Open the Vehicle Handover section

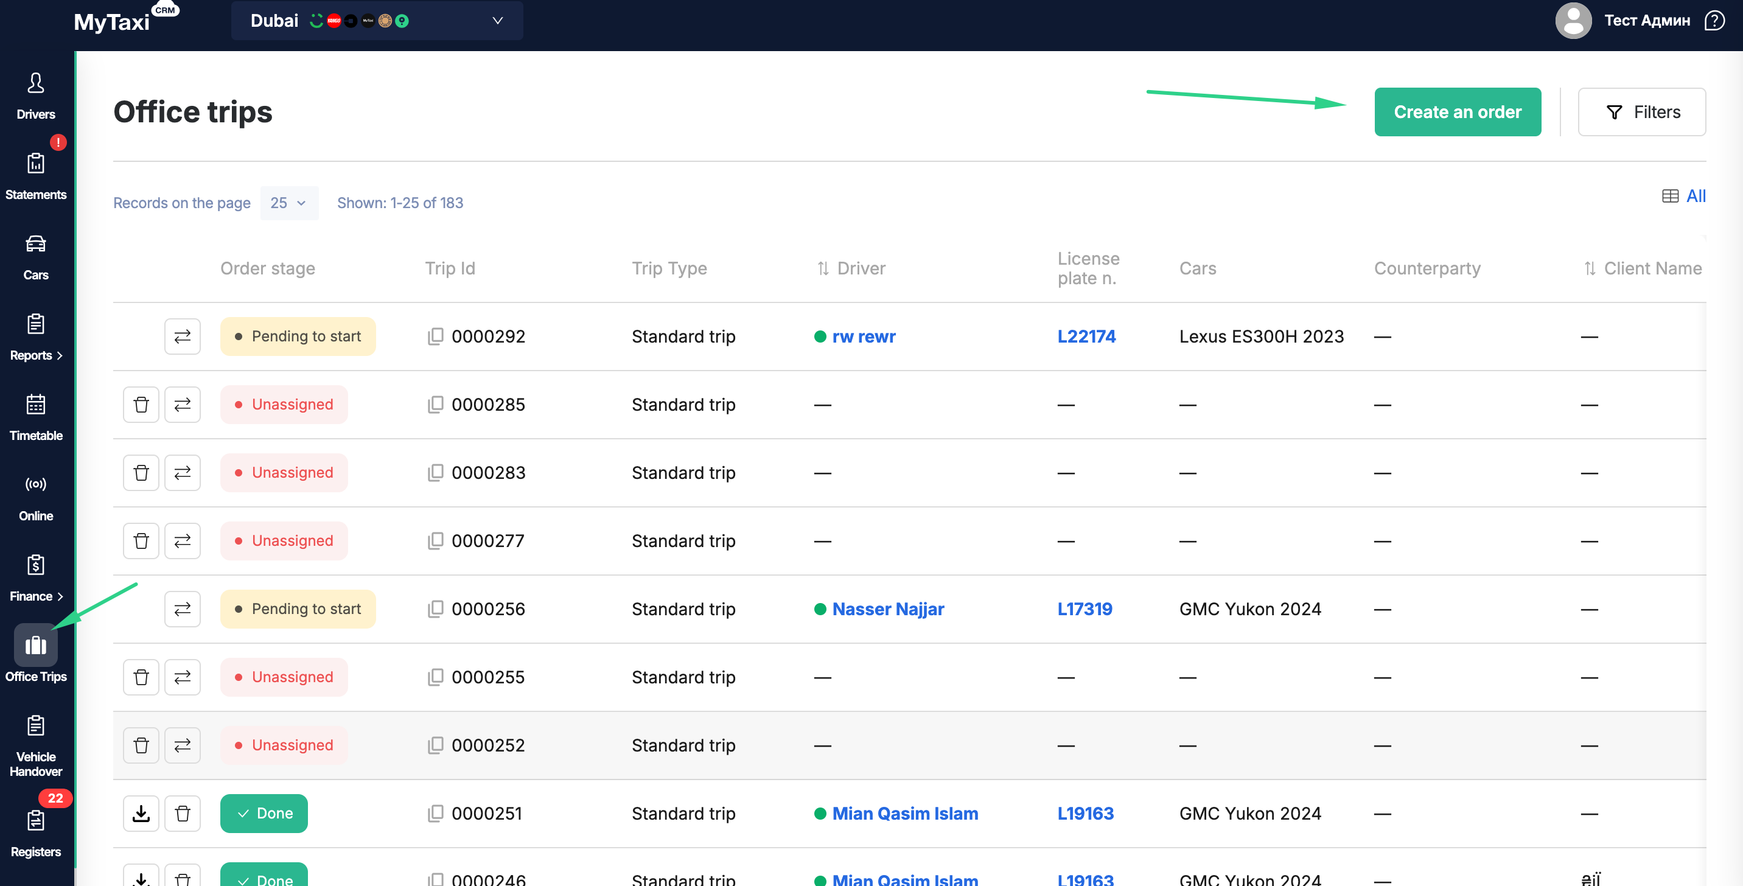pyautogui.click(x=36, y=746)
